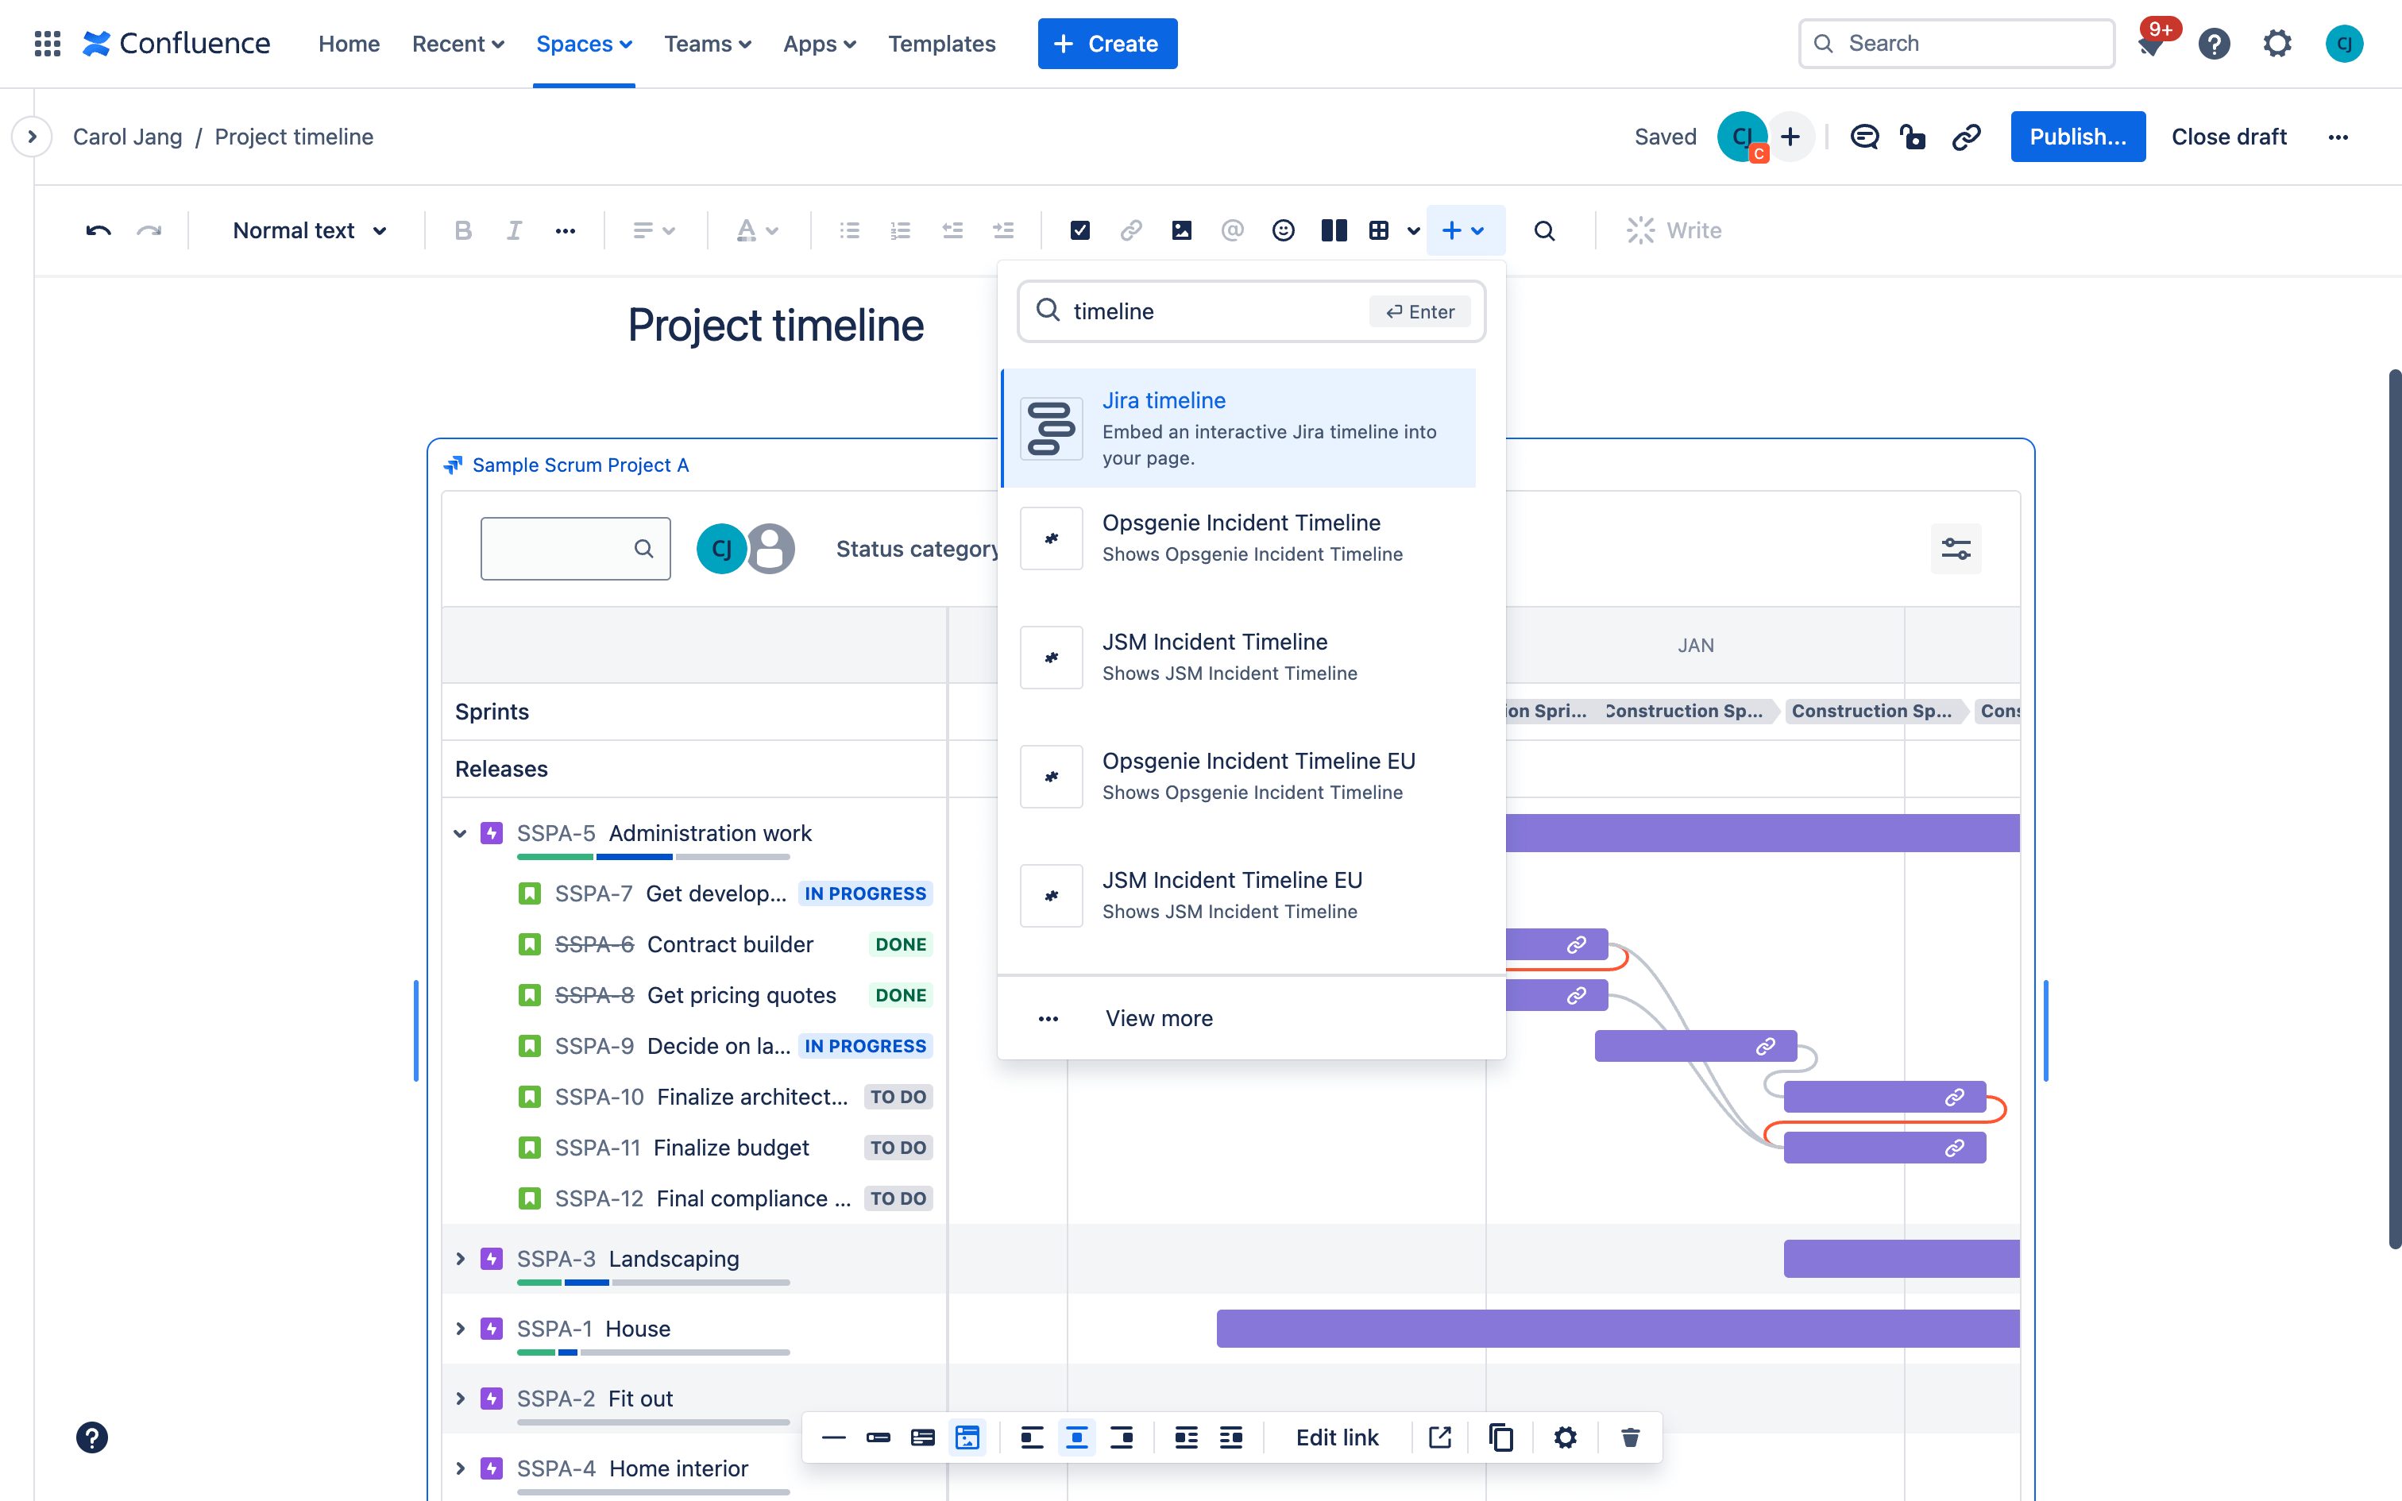This screenshot has height=1501, width=2402.
Task: Click the undo icon in toolbar
Action: (98, 226)
